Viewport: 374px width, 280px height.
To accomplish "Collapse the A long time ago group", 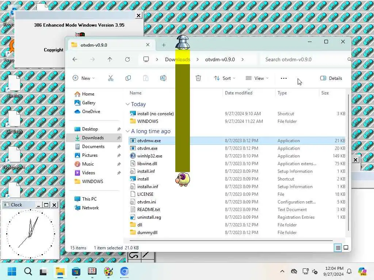I will 127,131.
